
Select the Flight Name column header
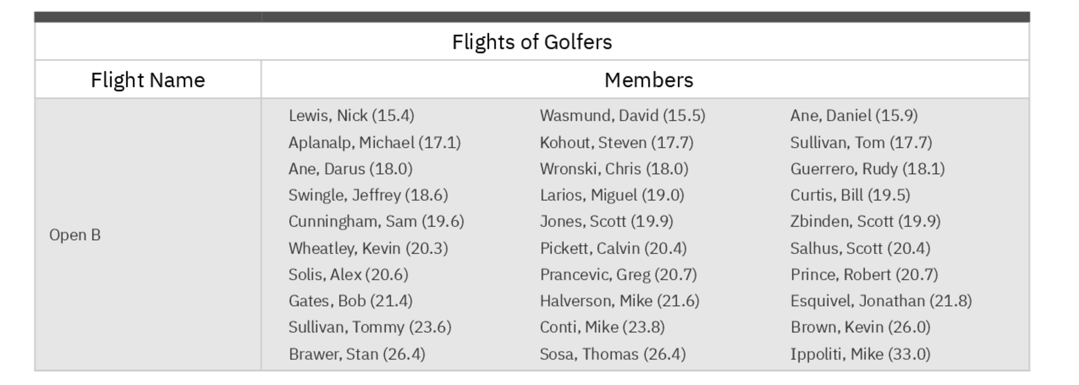point(148,80)
